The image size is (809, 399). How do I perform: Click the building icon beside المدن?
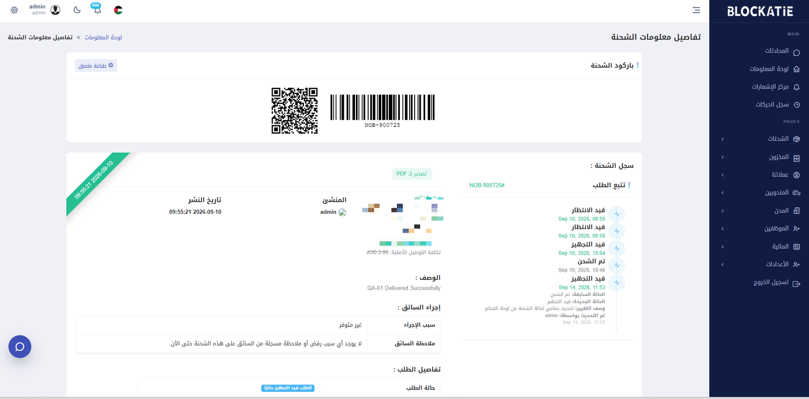(796, 210)
